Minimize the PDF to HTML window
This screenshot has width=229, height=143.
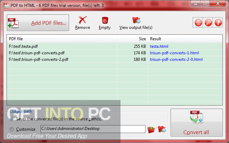click(x=196, y=4)
